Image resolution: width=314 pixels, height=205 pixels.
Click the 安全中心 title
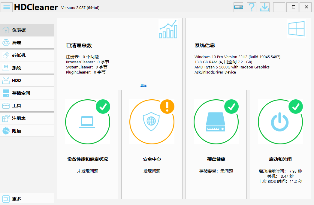152,159
